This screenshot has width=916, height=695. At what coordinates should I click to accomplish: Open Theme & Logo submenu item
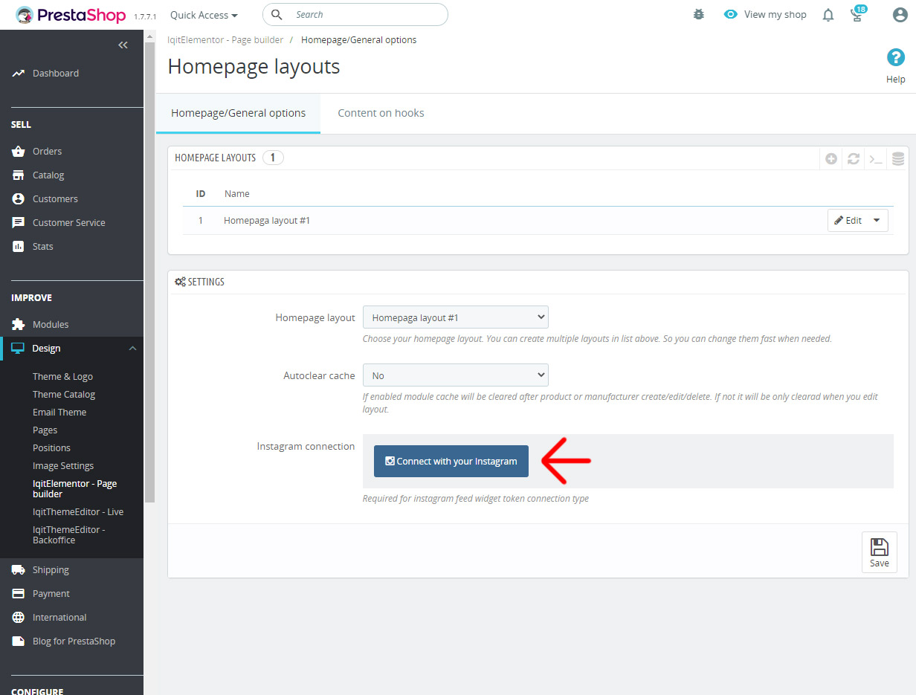[x=62, y=376]
